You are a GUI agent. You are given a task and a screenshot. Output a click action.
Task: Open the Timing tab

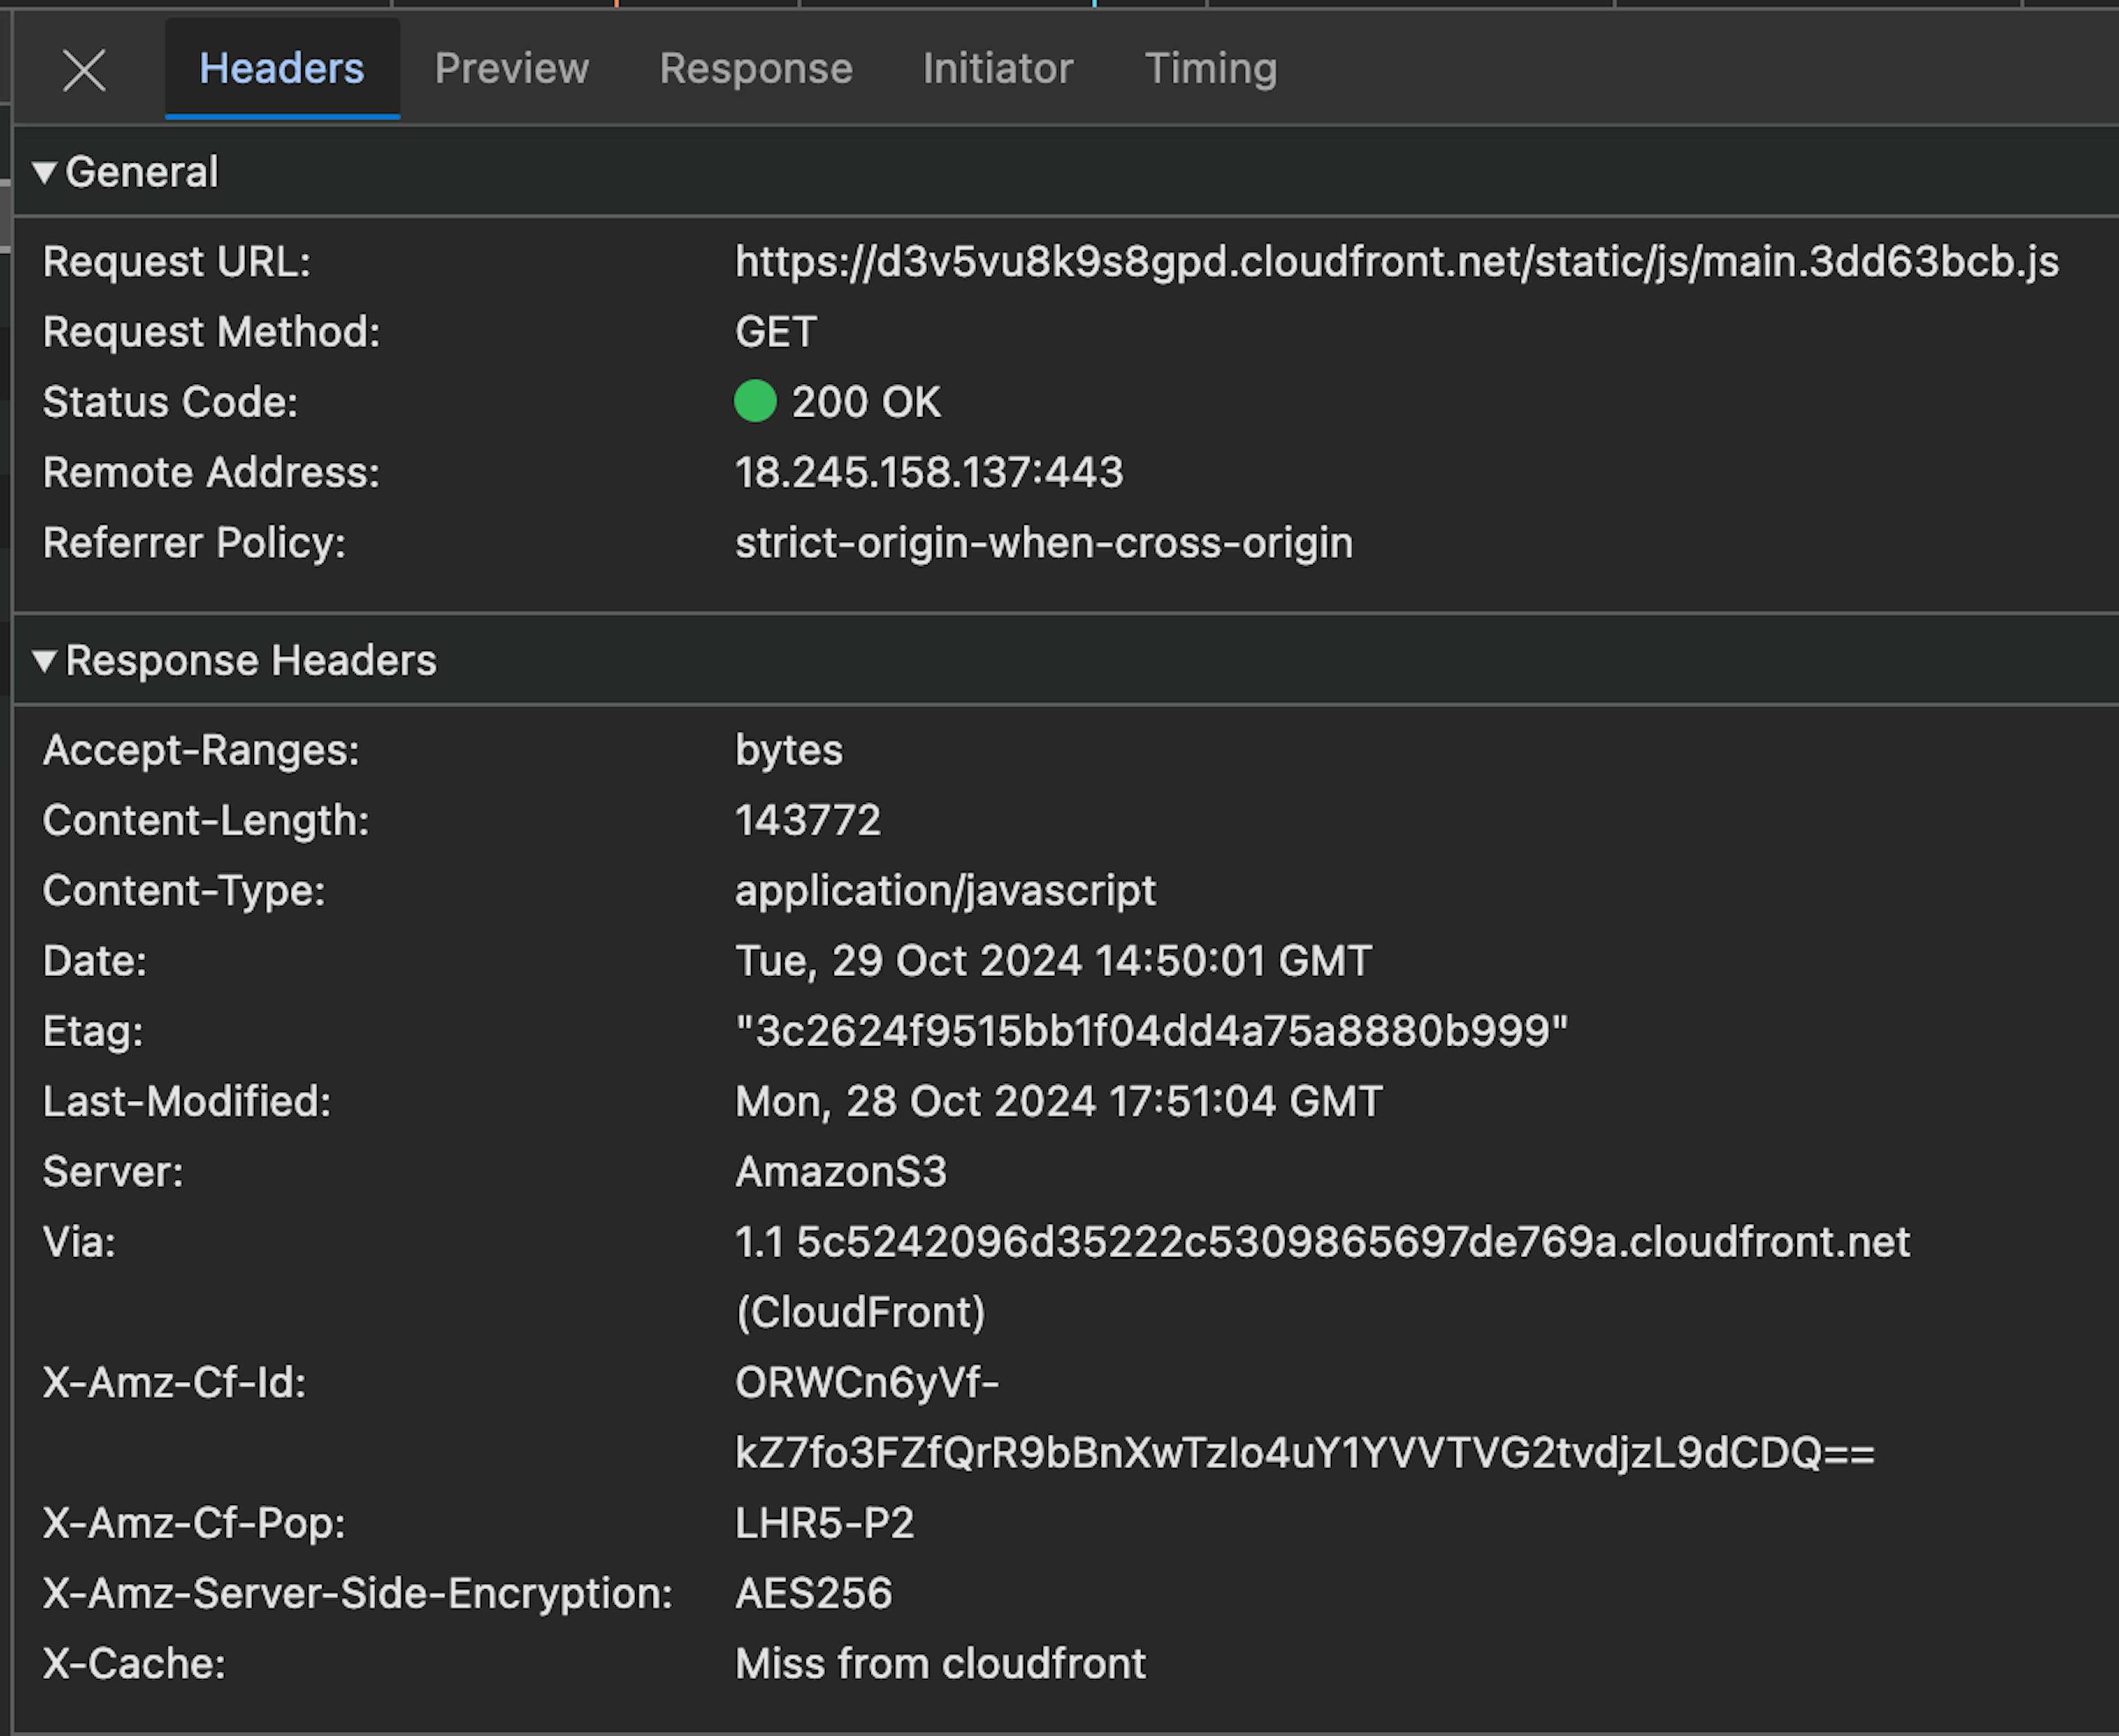tap(1211, 68)
